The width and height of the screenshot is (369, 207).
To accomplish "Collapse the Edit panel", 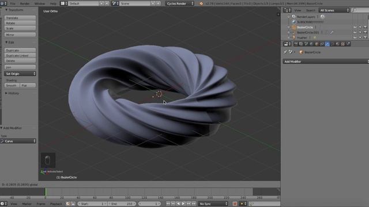I will [6, 42].
